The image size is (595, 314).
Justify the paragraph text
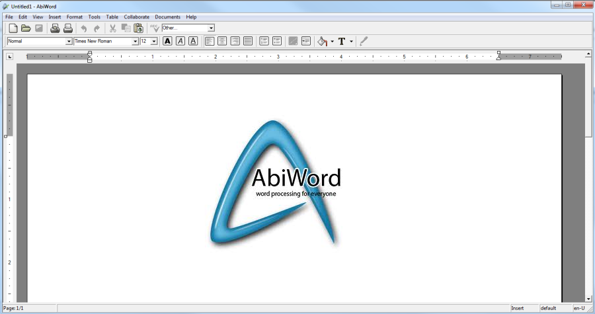[248, 41]
